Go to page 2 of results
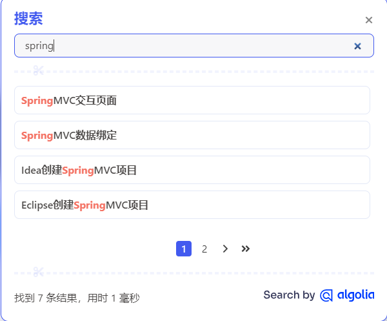Image resolution: width=387 pixels, height=321 pixels. (x=204, y=249)
